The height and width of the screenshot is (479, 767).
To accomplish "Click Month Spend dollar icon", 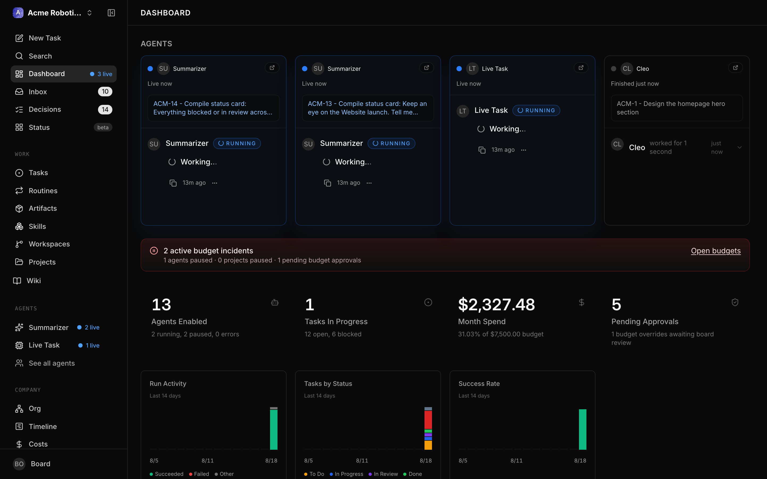I will coord(581,303).
